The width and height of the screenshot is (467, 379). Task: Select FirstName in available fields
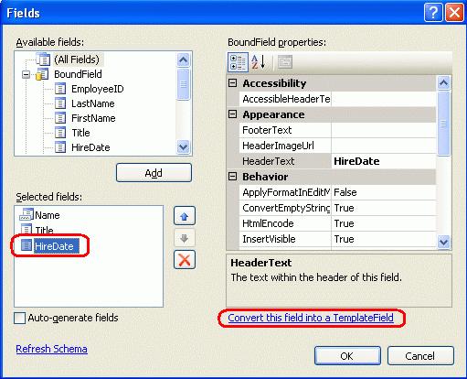[93, 118]
